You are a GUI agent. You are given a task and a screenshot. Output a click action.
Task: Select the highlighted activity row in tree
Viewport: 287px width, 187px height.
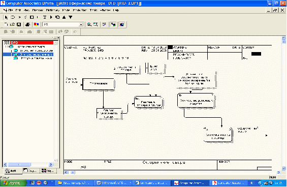28,55
